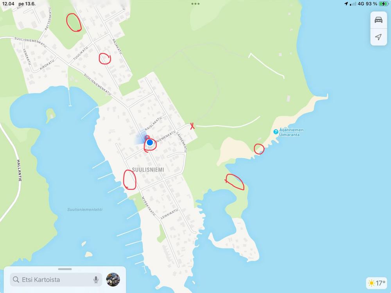Image resolution: width=391 pixels, height=293 pixels.
Task: Open the Äijänniemen Uimaranta place label
Action: [291, 132]
